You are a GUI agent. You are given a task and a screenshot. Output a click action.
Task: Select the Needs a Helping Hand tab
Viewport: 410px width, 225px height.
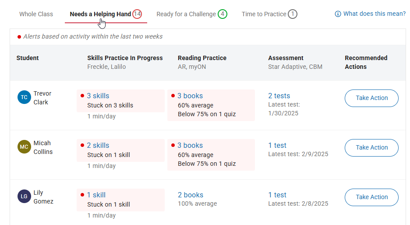coord(100,14)
